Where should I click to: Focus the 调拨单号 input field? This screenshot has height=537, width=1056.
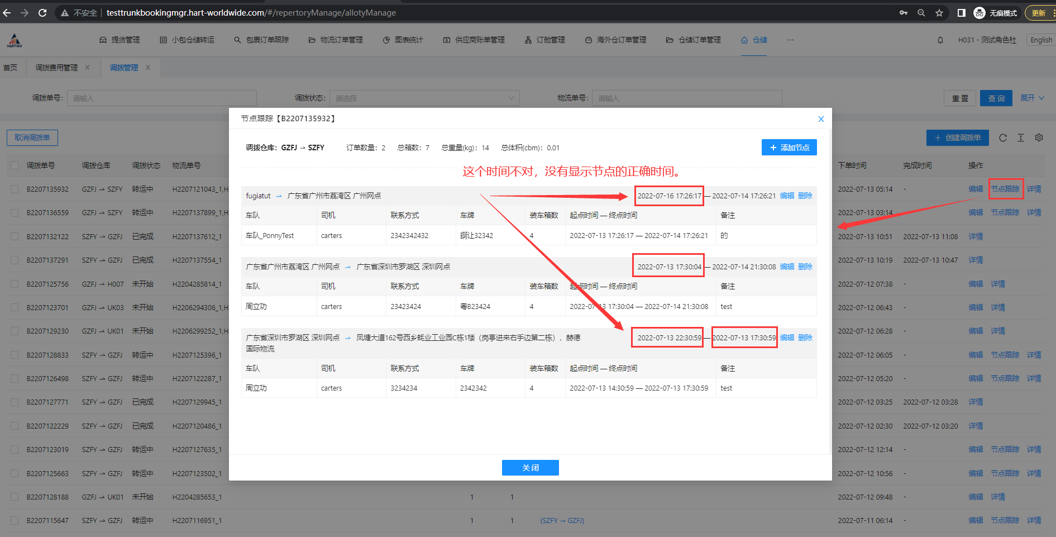(x=161, y=98)
